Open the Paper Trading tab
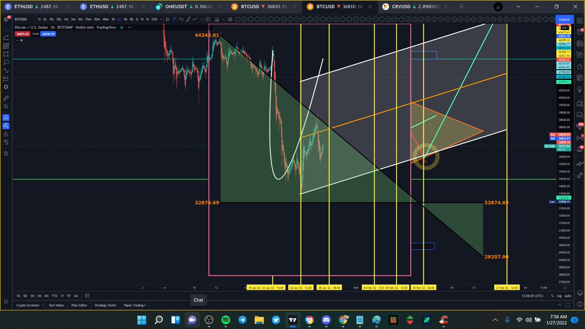This screenshot has width=585, height=329. tap(135, 305)
